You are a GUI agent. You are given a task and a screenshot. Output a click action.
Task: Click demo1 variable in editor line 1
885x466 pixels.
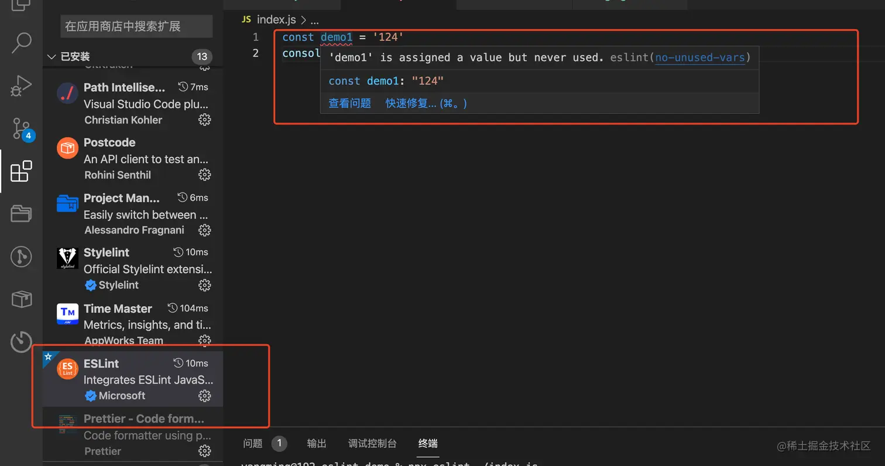coord(337,37)
